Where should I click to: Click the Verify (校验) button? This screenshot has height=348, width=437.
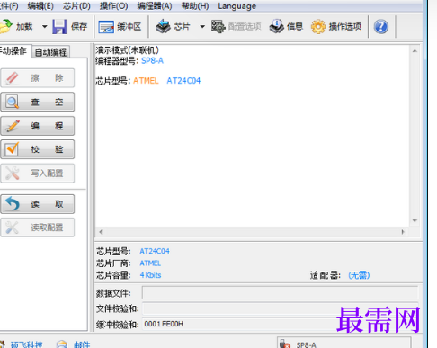pyautogui.click(x=38, y=149)
